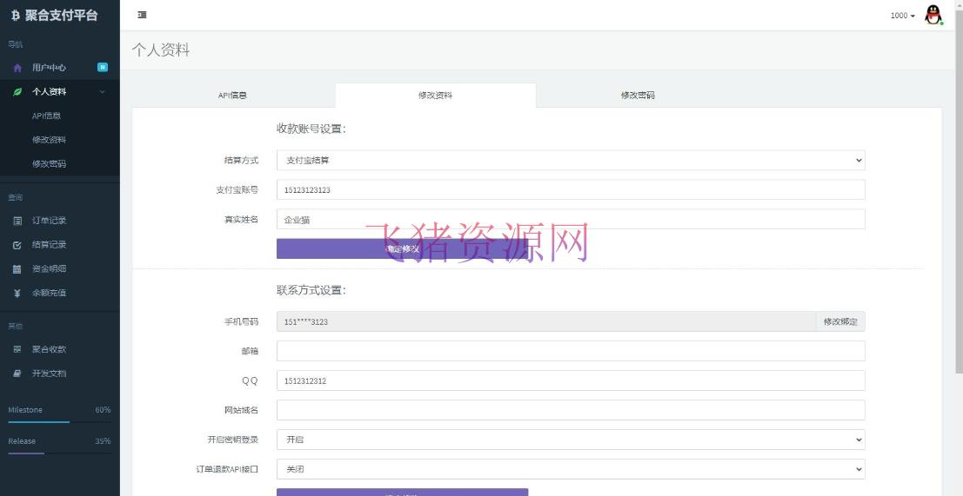Click the 聚合支付平台 brand title
The image size is (963, 496).
pyautogui.click(x=62, y=16)
